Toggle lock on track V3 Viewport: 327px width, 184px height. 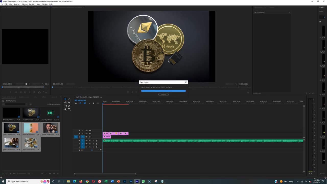[x=79, y=131]
